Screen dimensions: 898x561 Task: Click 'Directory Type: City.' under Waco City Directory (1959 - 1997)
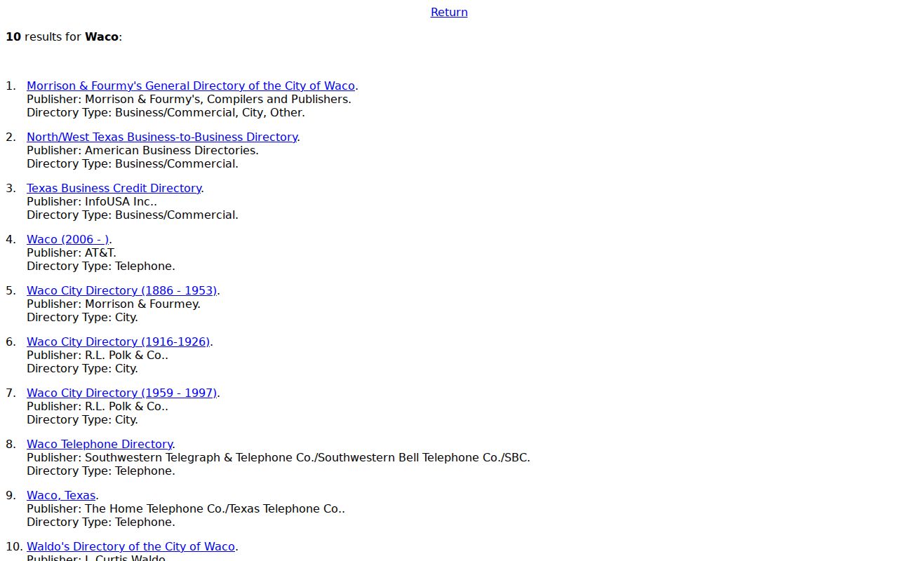(x=82, y=419)
